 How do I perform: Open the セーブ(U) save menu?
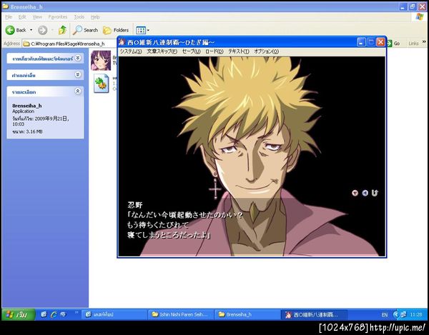tap(192, 51)
